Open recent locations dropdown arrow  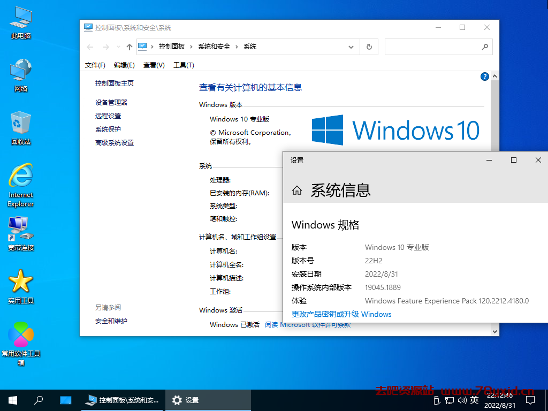coord(118,47)
